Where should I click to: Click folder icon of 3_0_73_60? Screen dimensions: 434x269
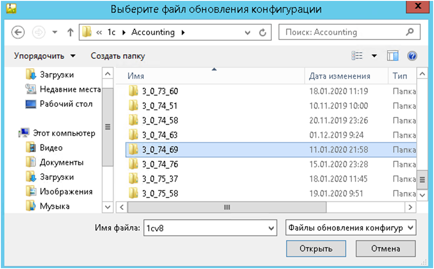(x=133, y=91)
